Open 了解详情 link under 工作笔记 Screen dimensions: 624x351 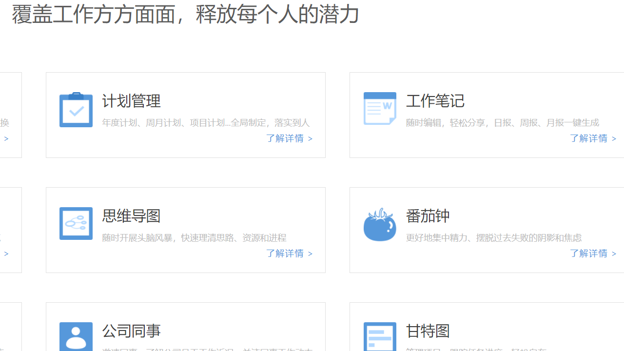pos(589,138)
